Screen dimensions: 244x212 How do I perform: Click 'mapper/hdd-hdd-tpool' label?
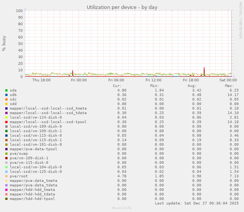tap(32, 199)
